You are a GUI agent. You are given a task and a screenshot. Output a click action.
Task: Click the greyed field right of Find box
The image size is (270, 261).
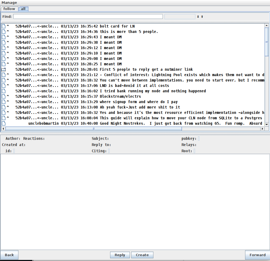pos(180,16)
